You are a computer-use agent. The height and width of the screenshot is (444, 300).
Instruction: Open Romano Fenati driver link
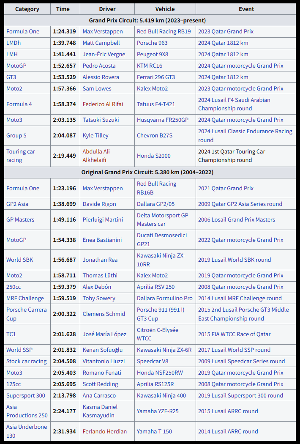coord(102,373)
